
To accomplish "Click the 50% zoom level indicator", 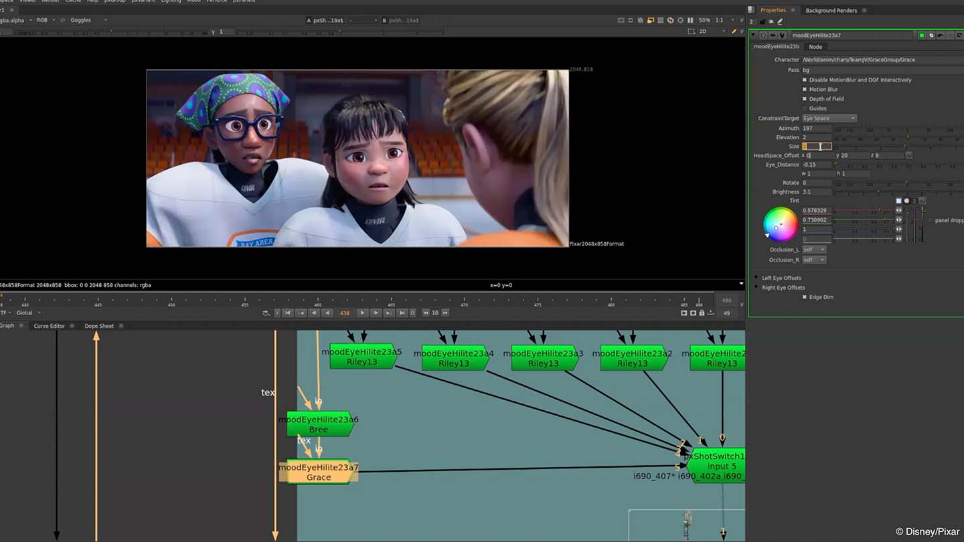I will [x=705, y=20].
